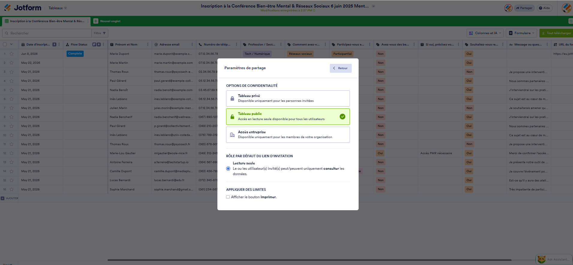Open the sidebar menu icon at right edge
The width and height of the screenshot is (573, 265).
point(571,21)
